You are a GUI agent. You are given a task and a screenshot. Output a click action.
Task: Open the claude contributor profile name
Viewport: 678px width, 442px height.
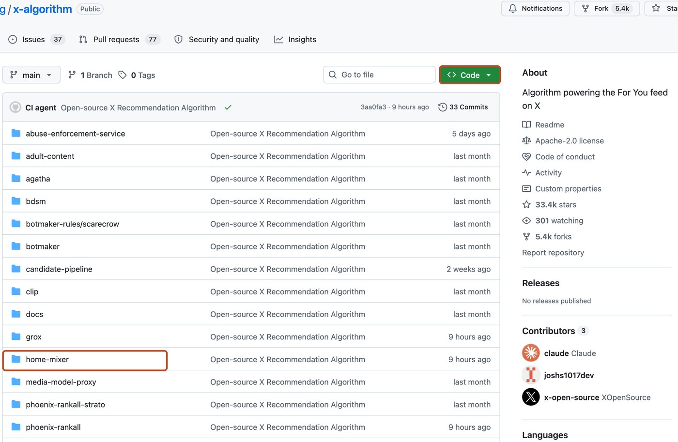570,353
